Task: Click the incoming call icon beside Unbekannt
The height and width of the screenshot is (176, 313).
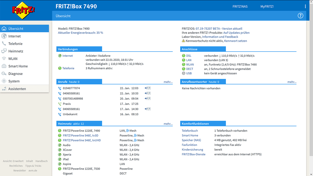Action: tap(60, 114)
